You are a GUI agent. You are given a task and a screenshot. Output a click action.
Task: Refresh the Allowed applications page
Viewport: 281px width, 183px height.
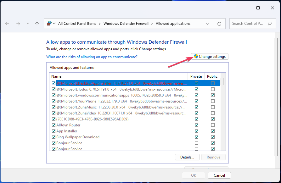coord(219,24)
